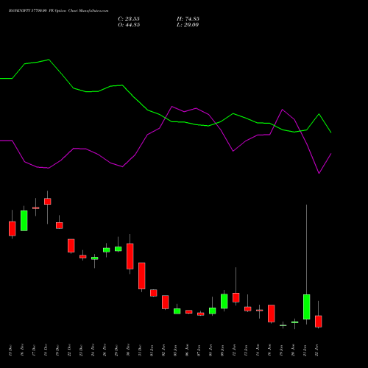Viewport: 368px width, 368px height.
Task: Click the 21 Jan date label
Action: [x=305, y=350]
